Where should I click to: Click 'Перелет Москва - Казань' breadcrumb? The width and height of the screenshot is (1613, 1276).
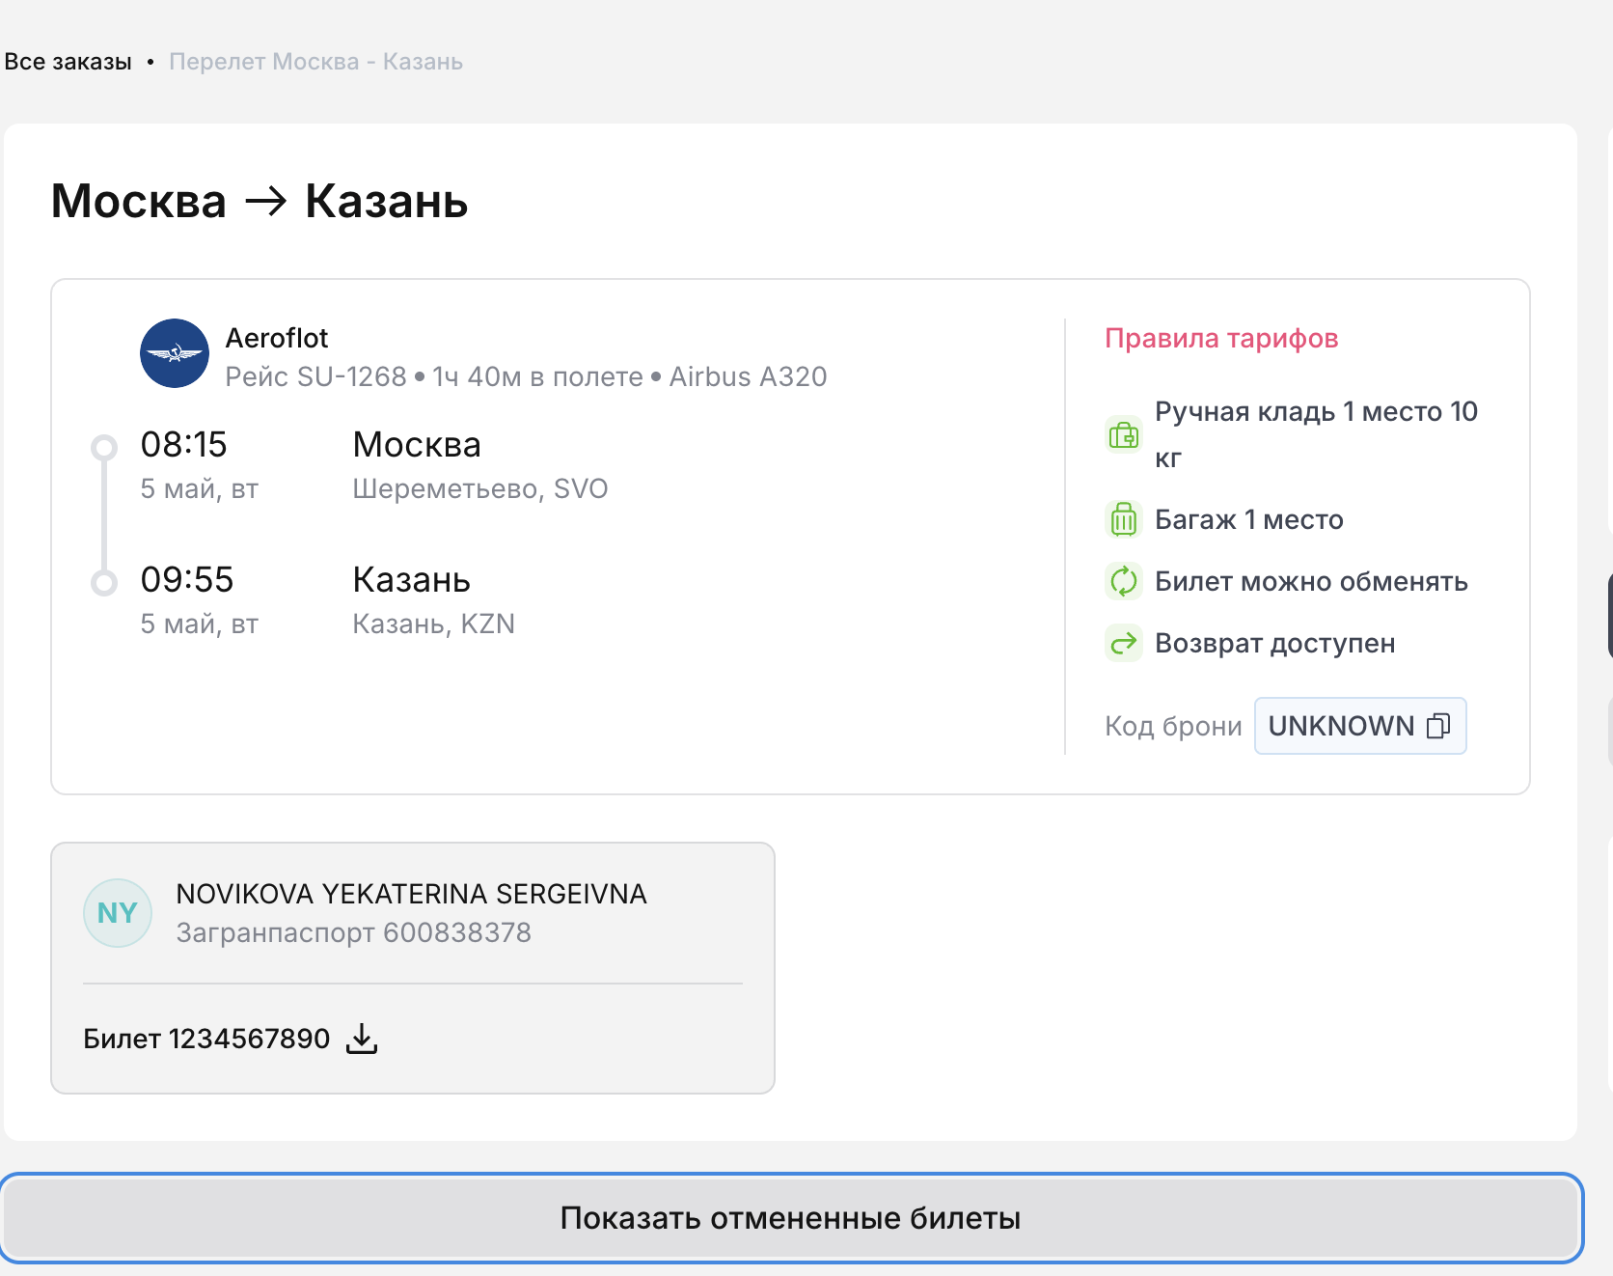coord(315,62)
